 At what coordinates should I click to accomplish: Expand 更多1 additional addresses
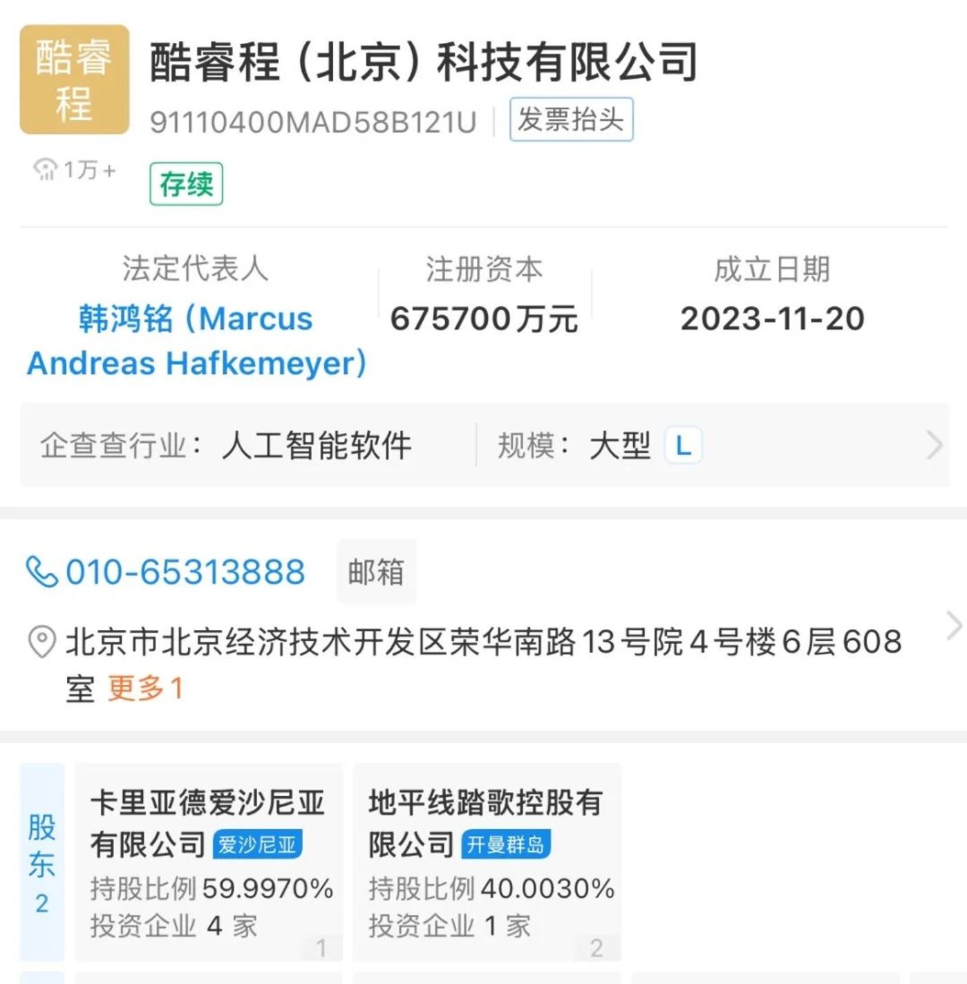[145, 688]
